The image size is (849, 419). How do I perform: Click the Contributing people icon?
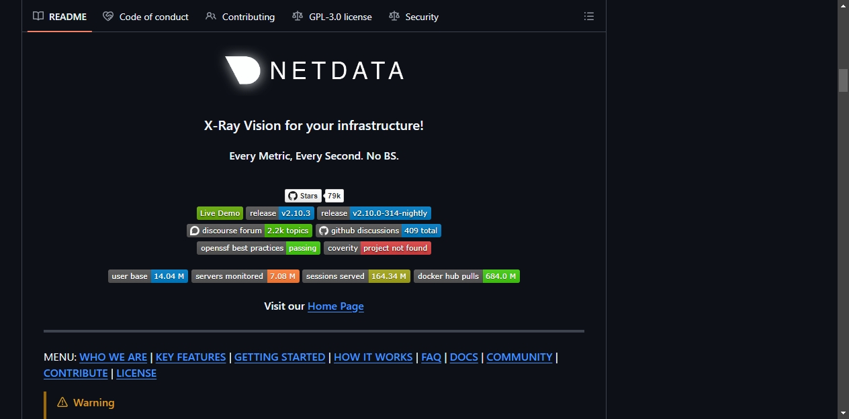pos(211,17)
